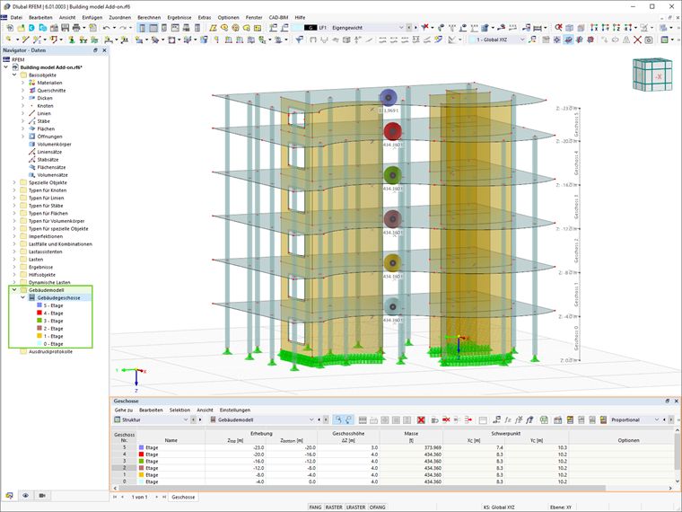Viewport: 682px width, 512px height.
Task: Collapse the Gebäudemodell tree folder
Action: point(14,290)
